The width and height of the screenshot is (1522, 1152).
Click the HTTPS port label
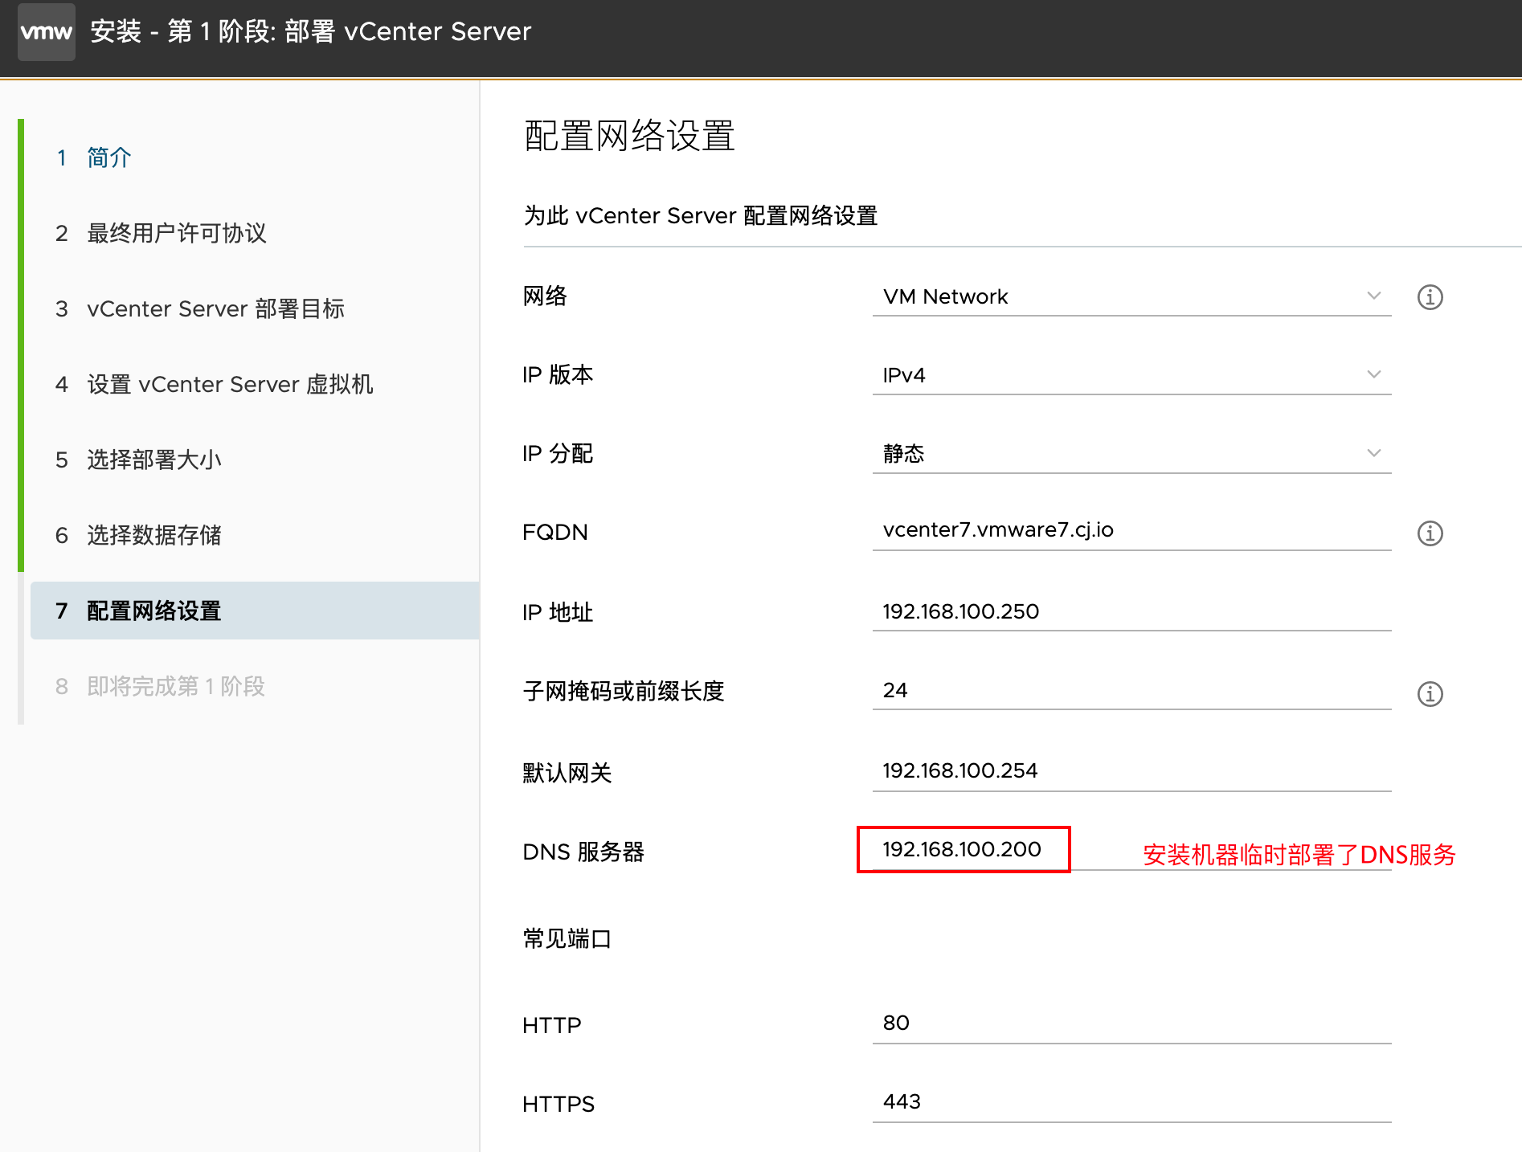pyautogui.click(x=558, y=1104)
